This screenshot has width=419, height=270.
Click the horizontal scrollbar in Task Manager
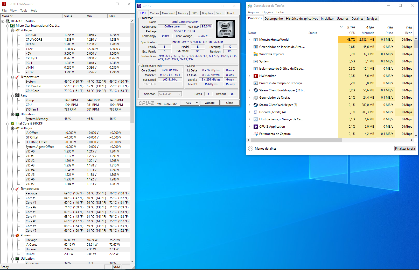[x=296, y=140]
